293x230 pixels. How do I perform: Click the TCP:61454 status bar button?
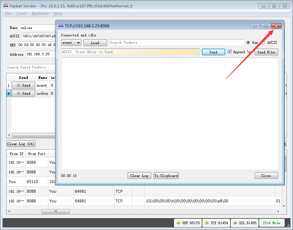216,223
